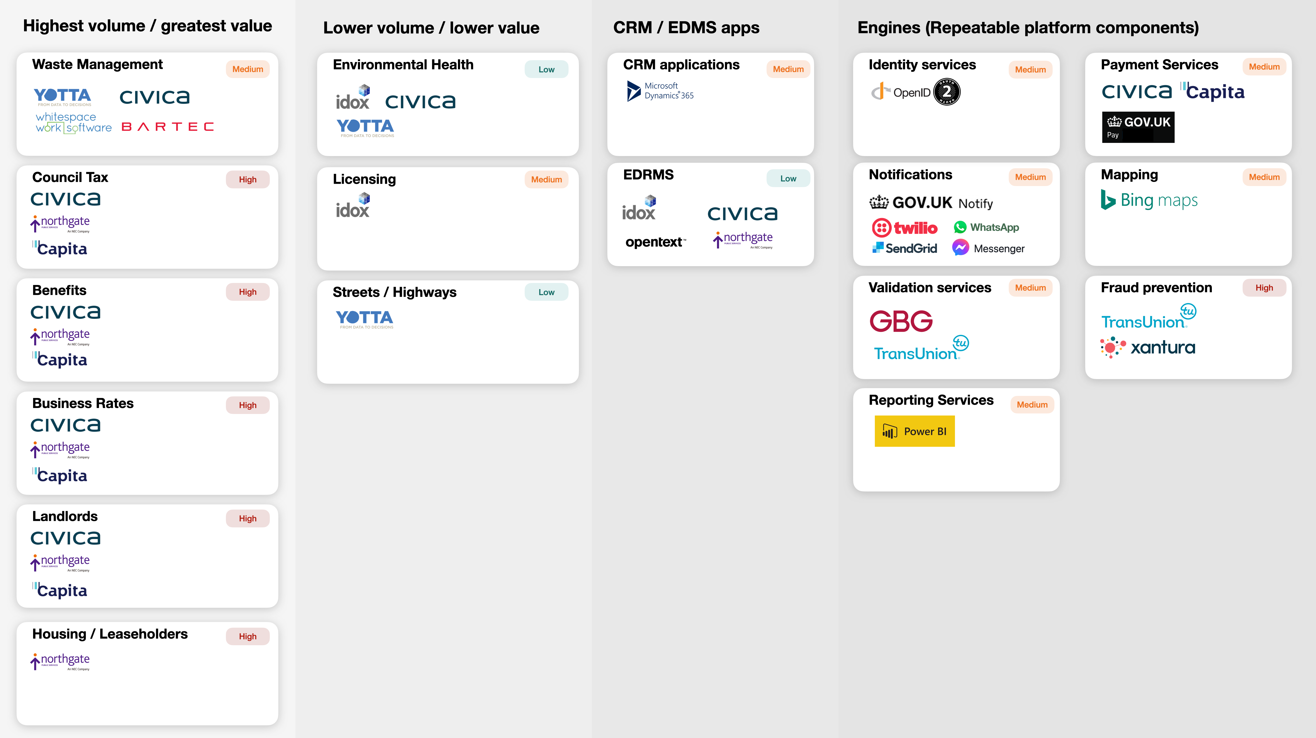Click the Microsoft Dynamics 365 logo
The image size is (1316, 738).
click(660, 91)
